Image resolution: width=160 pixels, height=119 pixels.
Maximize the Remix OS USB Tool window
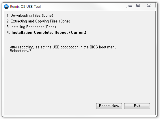point(138,5)
